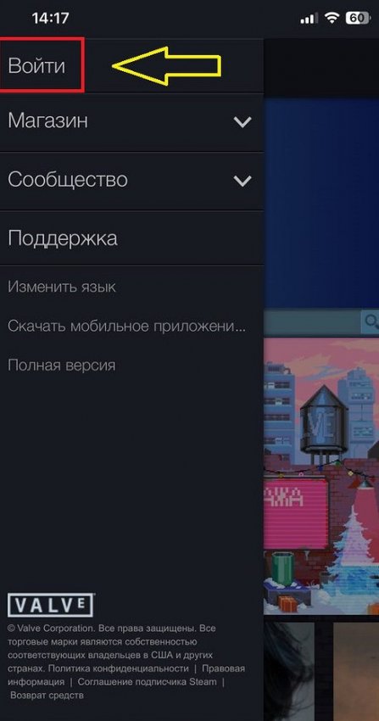Expand the Сообщество chevron arrow
Viewport: 379px width, 721px height.
[242, 180]
